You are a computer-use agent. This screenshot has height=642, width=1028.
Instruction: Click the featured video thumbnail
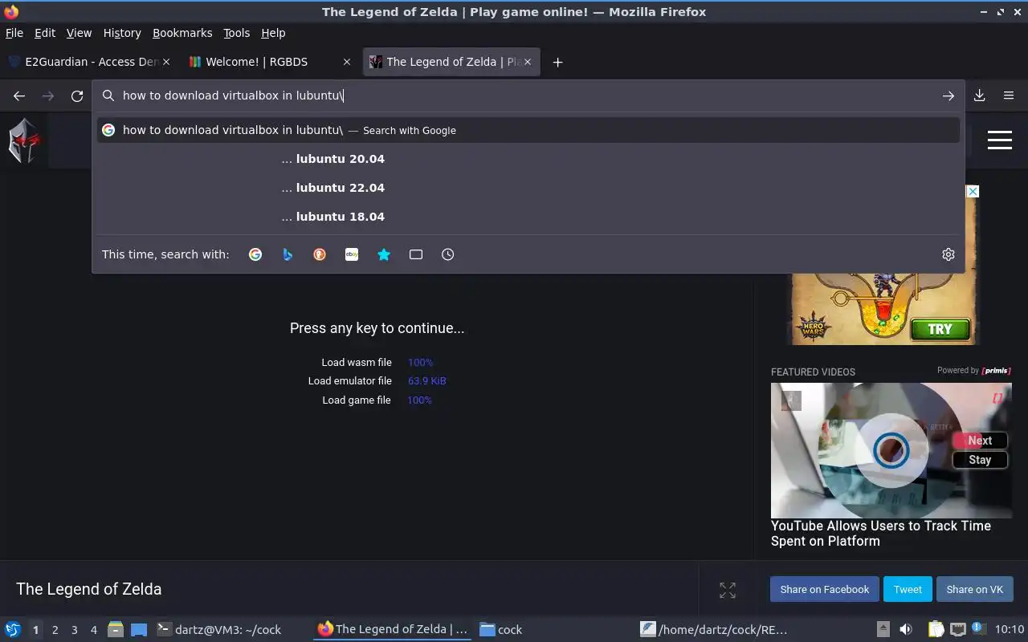point(891,450)
